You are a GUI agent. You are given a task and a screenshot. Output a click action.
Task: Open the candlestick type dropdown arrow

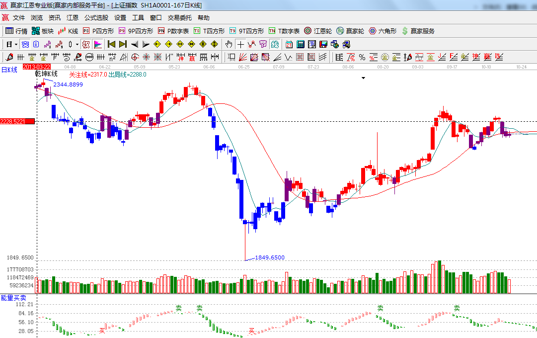(x=77, y=44)
